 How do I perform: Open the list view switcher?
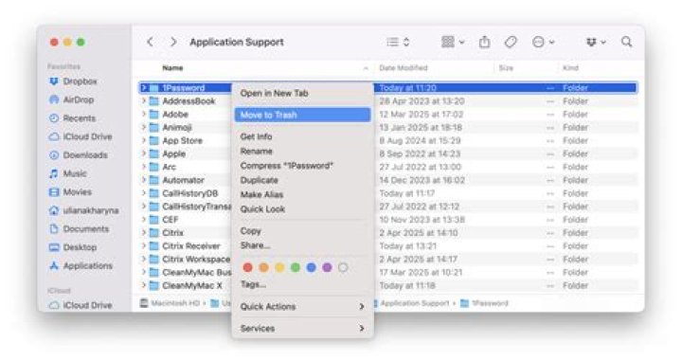tap(398, 43)
